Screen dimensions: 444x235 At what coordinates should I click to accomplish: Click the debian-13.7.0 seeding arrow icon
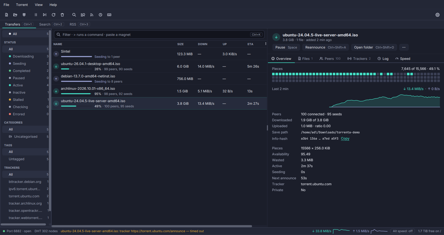[x=56, y=79]
